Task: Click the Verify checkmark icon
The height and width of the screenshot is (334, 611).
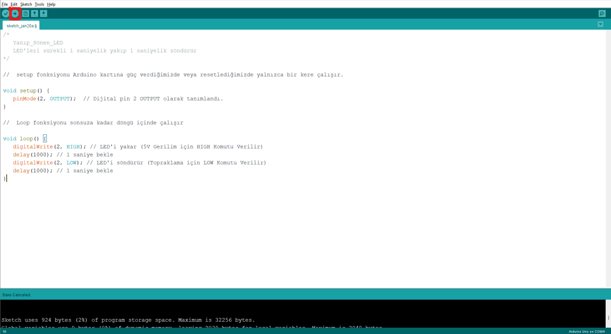Action: (6, 14)
